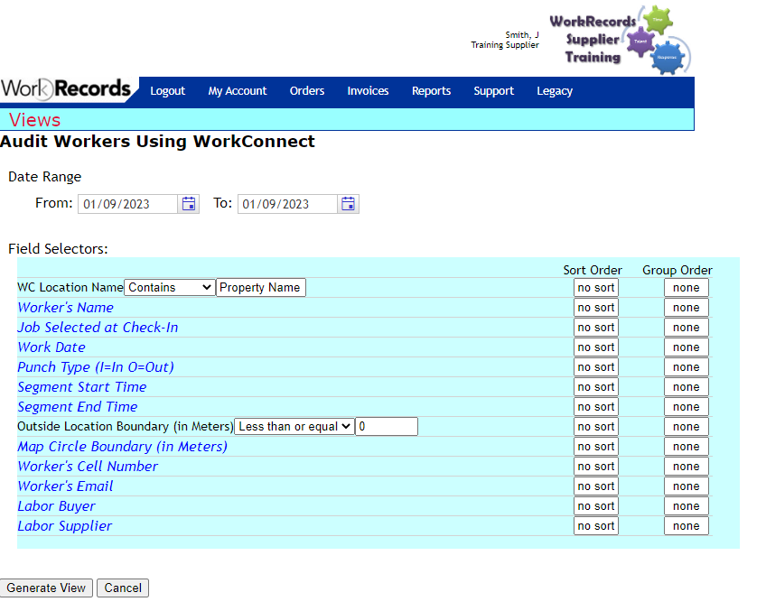Open the Orders menu
Screen dimensions: 766x611
[307, 91]
